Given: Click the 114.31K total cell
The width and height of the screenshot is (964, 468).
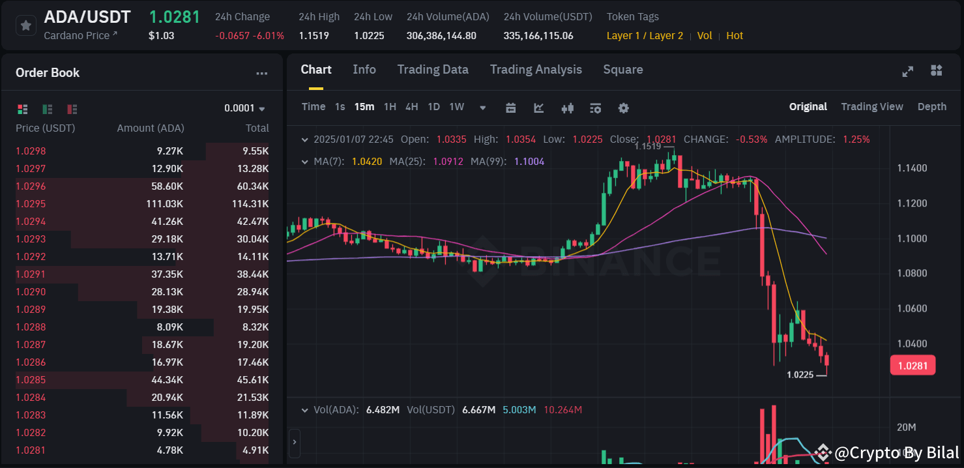Looking at the screenshot, I should pos(250,204).
